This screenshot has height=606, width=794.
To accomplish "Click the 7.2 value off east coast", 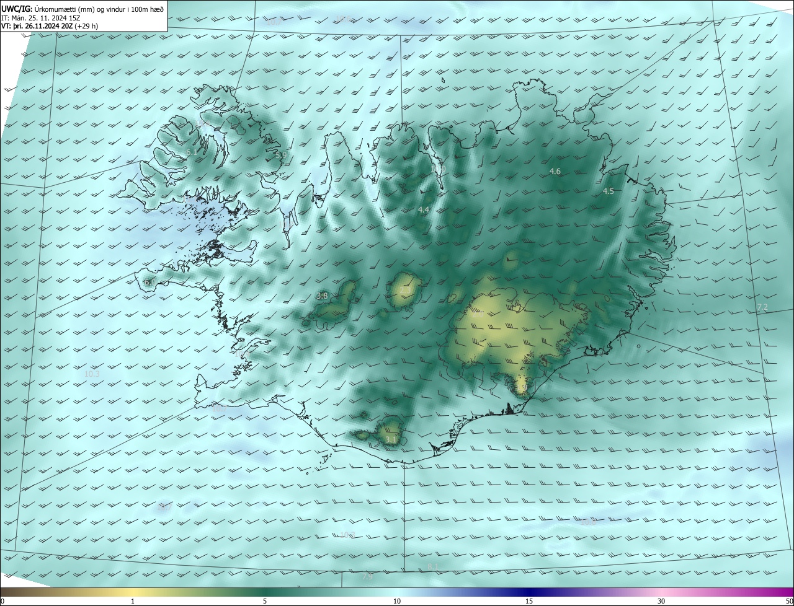I will pyautogui.click(x=762, y=308).
